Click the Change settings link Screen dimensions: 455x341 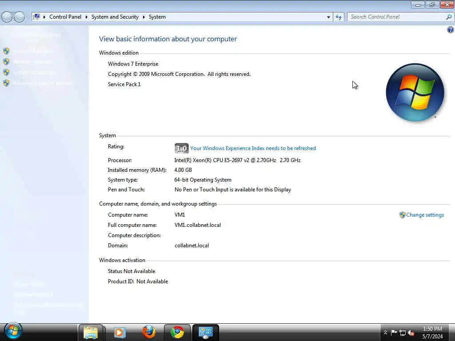coord(425,215)
